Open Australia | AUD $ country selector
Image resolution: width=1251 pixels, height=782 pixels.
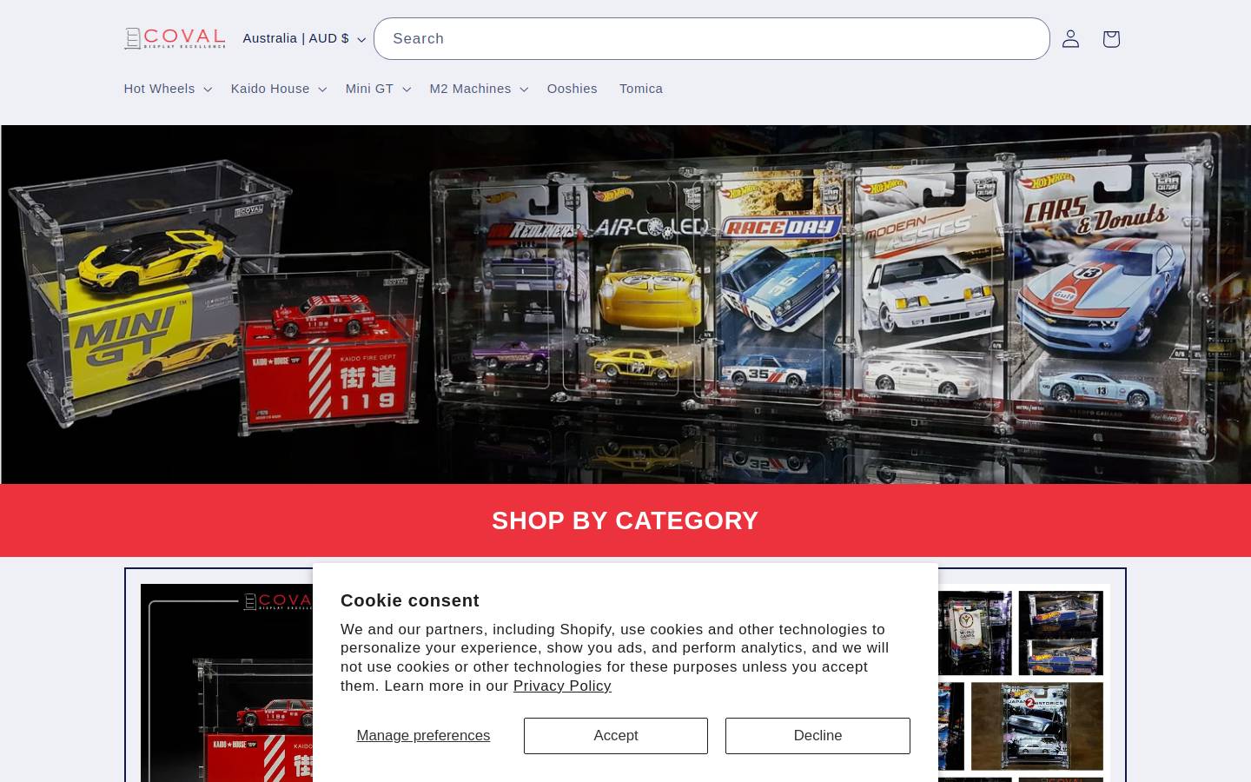point(304,39)
